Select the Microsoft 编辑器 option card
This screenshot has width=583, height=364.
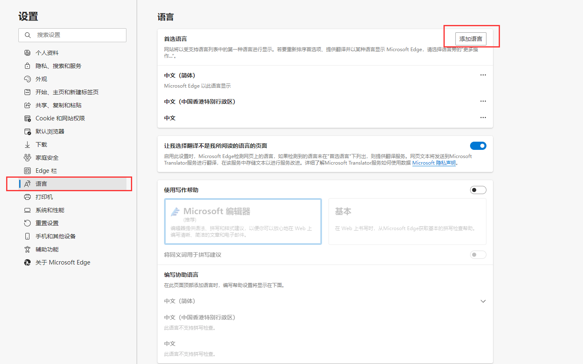pos(243,222)
